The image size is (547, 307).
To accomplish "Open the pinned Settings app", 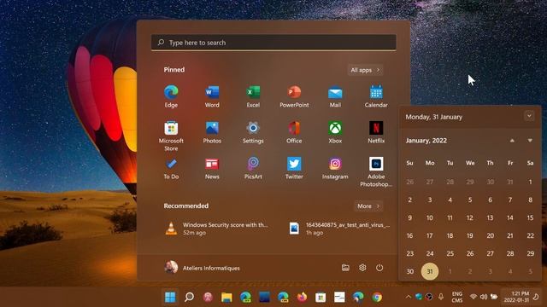I will tap(253, 132).
